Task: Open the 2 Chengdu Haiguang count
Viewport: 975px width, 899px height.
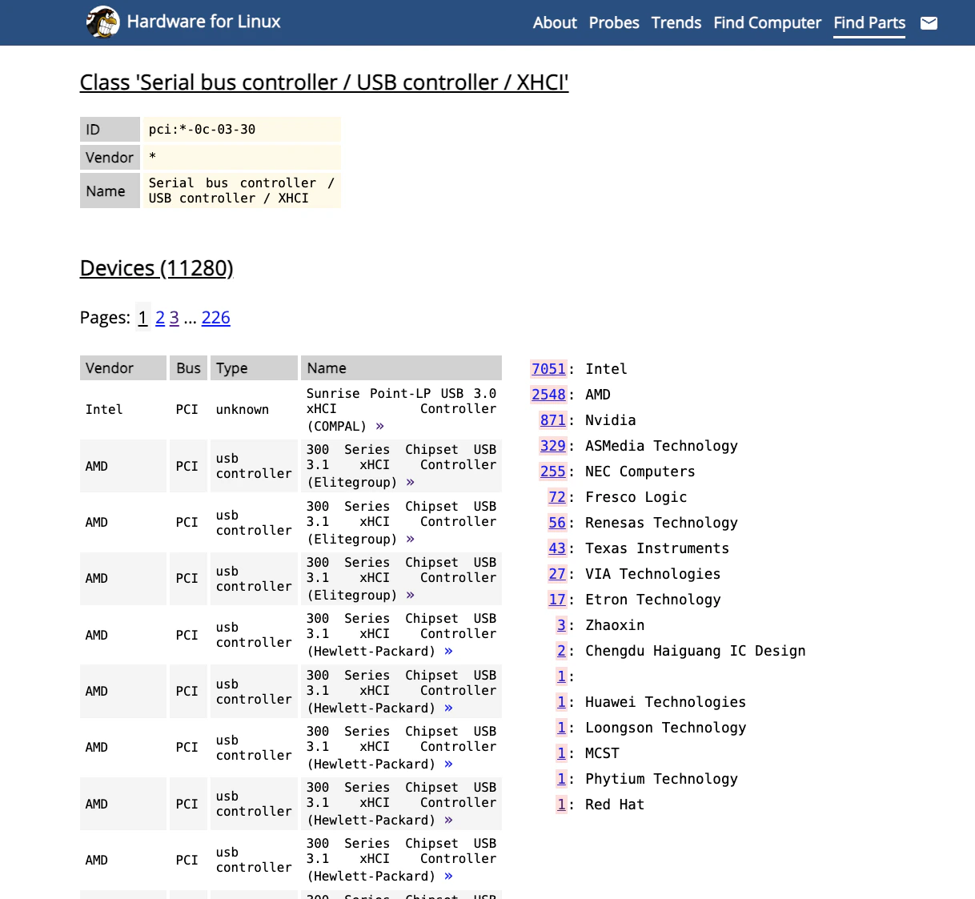Action: coord(561,651)
